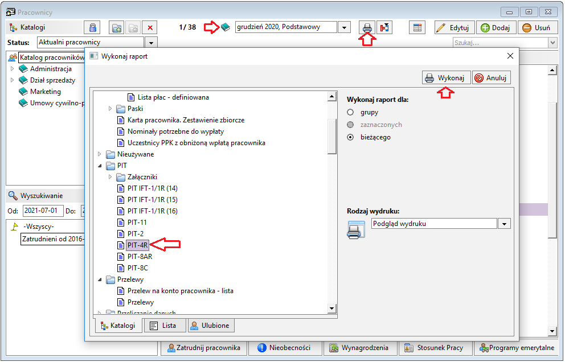This screenshot has width=565, height=362.
Task: Click the printer icon under Rodzaj wydruku
Action: pyautogui.click(x=356, y=229)
